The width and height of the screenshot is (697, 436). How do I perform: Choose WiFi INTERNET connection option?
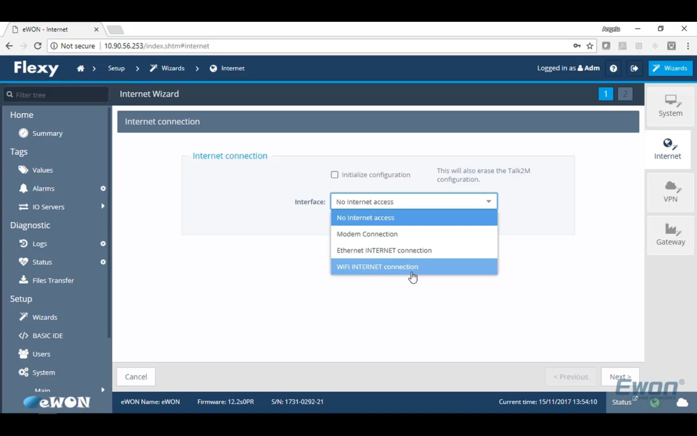[414, 267]
